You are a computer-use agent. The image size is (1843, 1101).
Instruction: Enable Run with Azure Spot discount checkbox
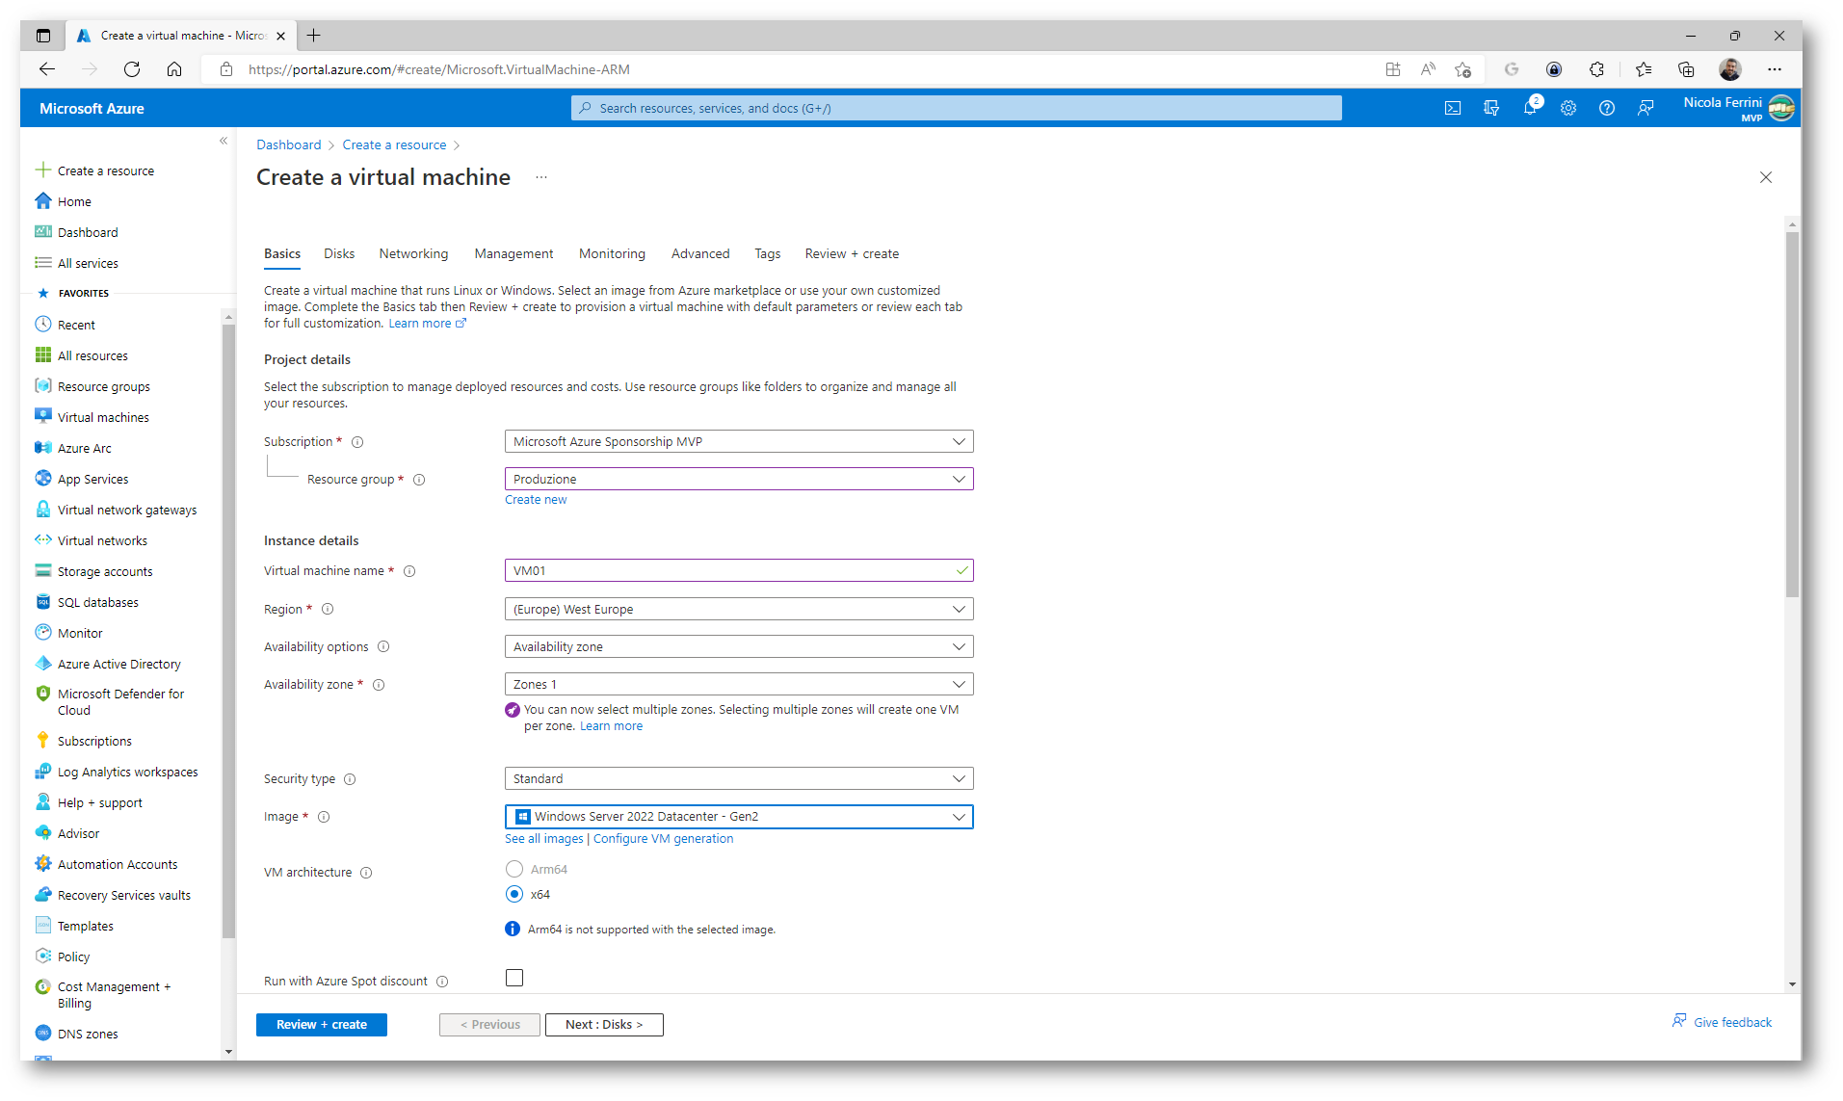coord(514,978)
